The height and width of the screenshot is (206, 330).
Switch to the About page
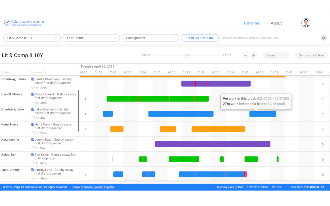(x=276, y=23)
